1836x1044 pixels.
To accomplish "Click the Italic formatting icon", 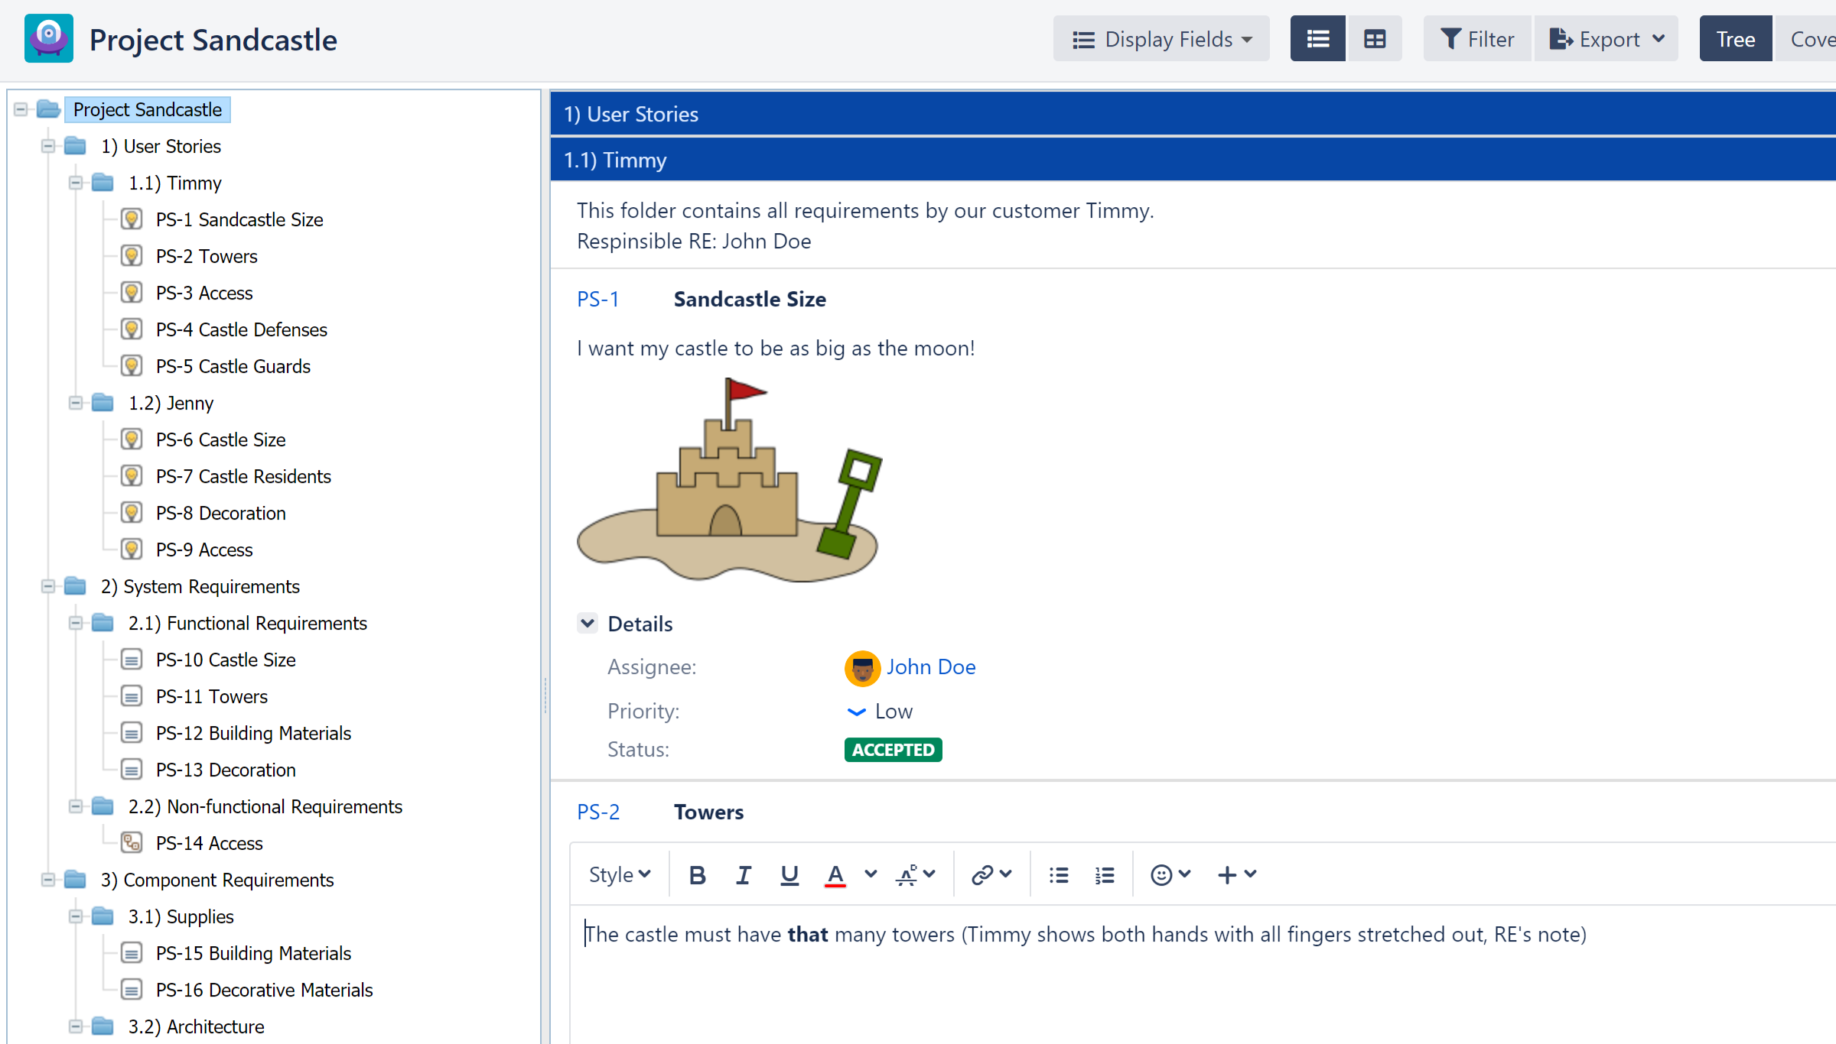I will (x=743, y=875).
